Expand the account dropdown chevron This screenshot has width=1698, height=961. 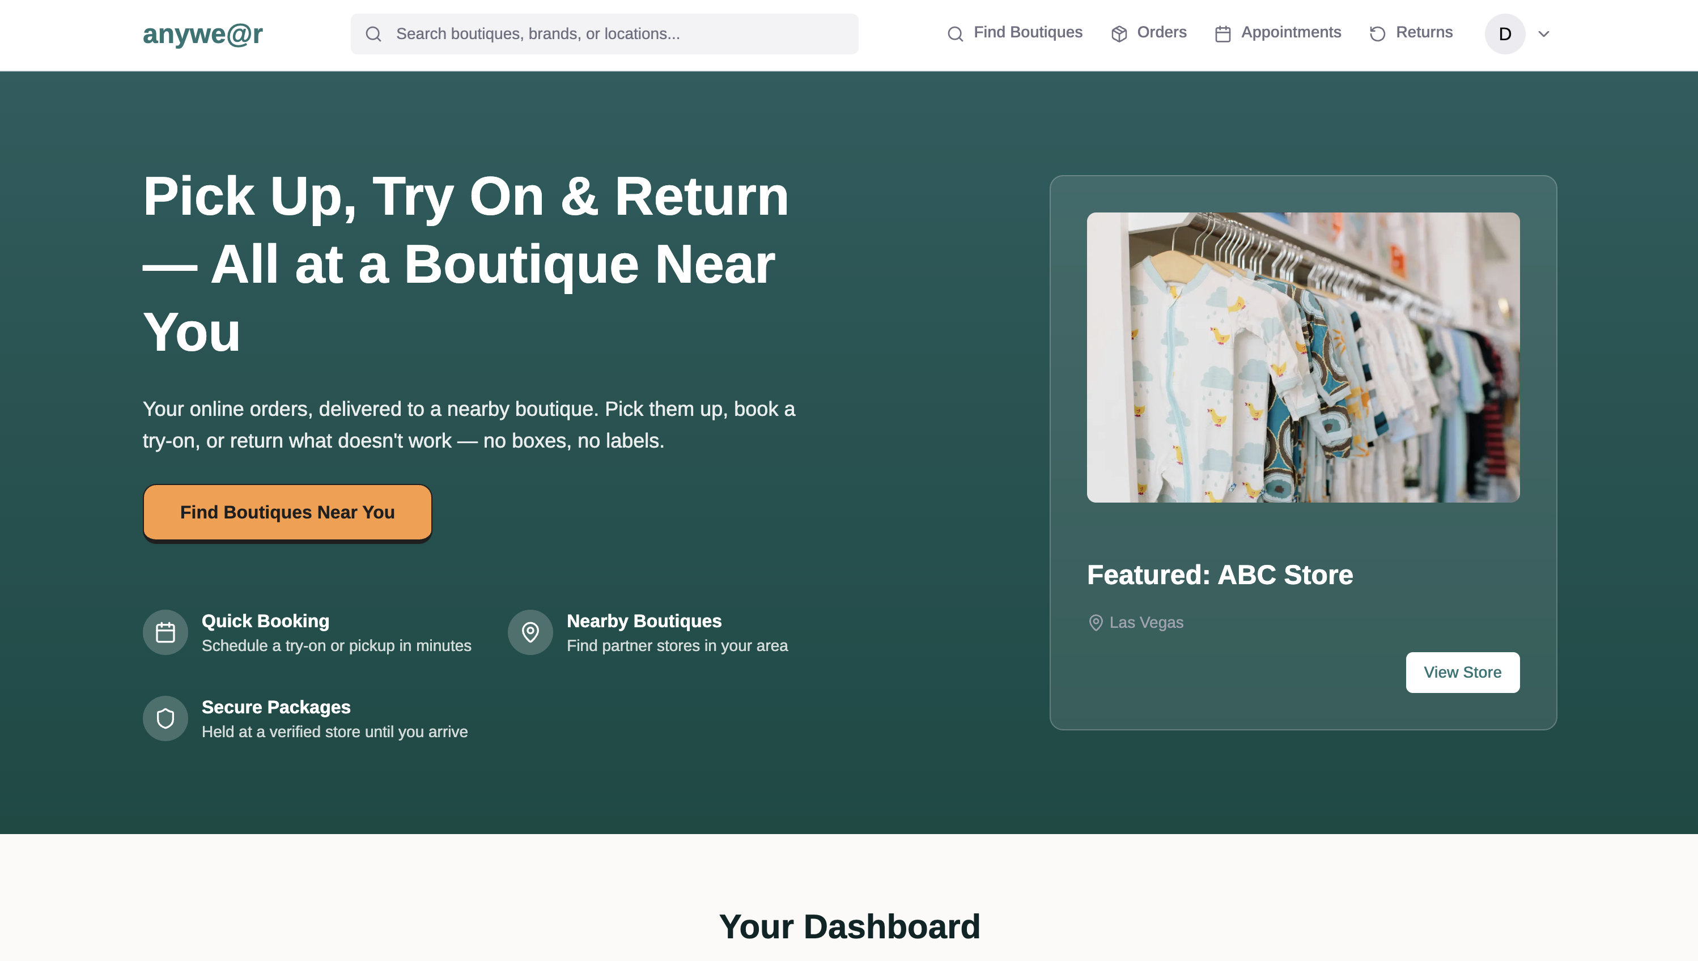tap(1543, 33)
